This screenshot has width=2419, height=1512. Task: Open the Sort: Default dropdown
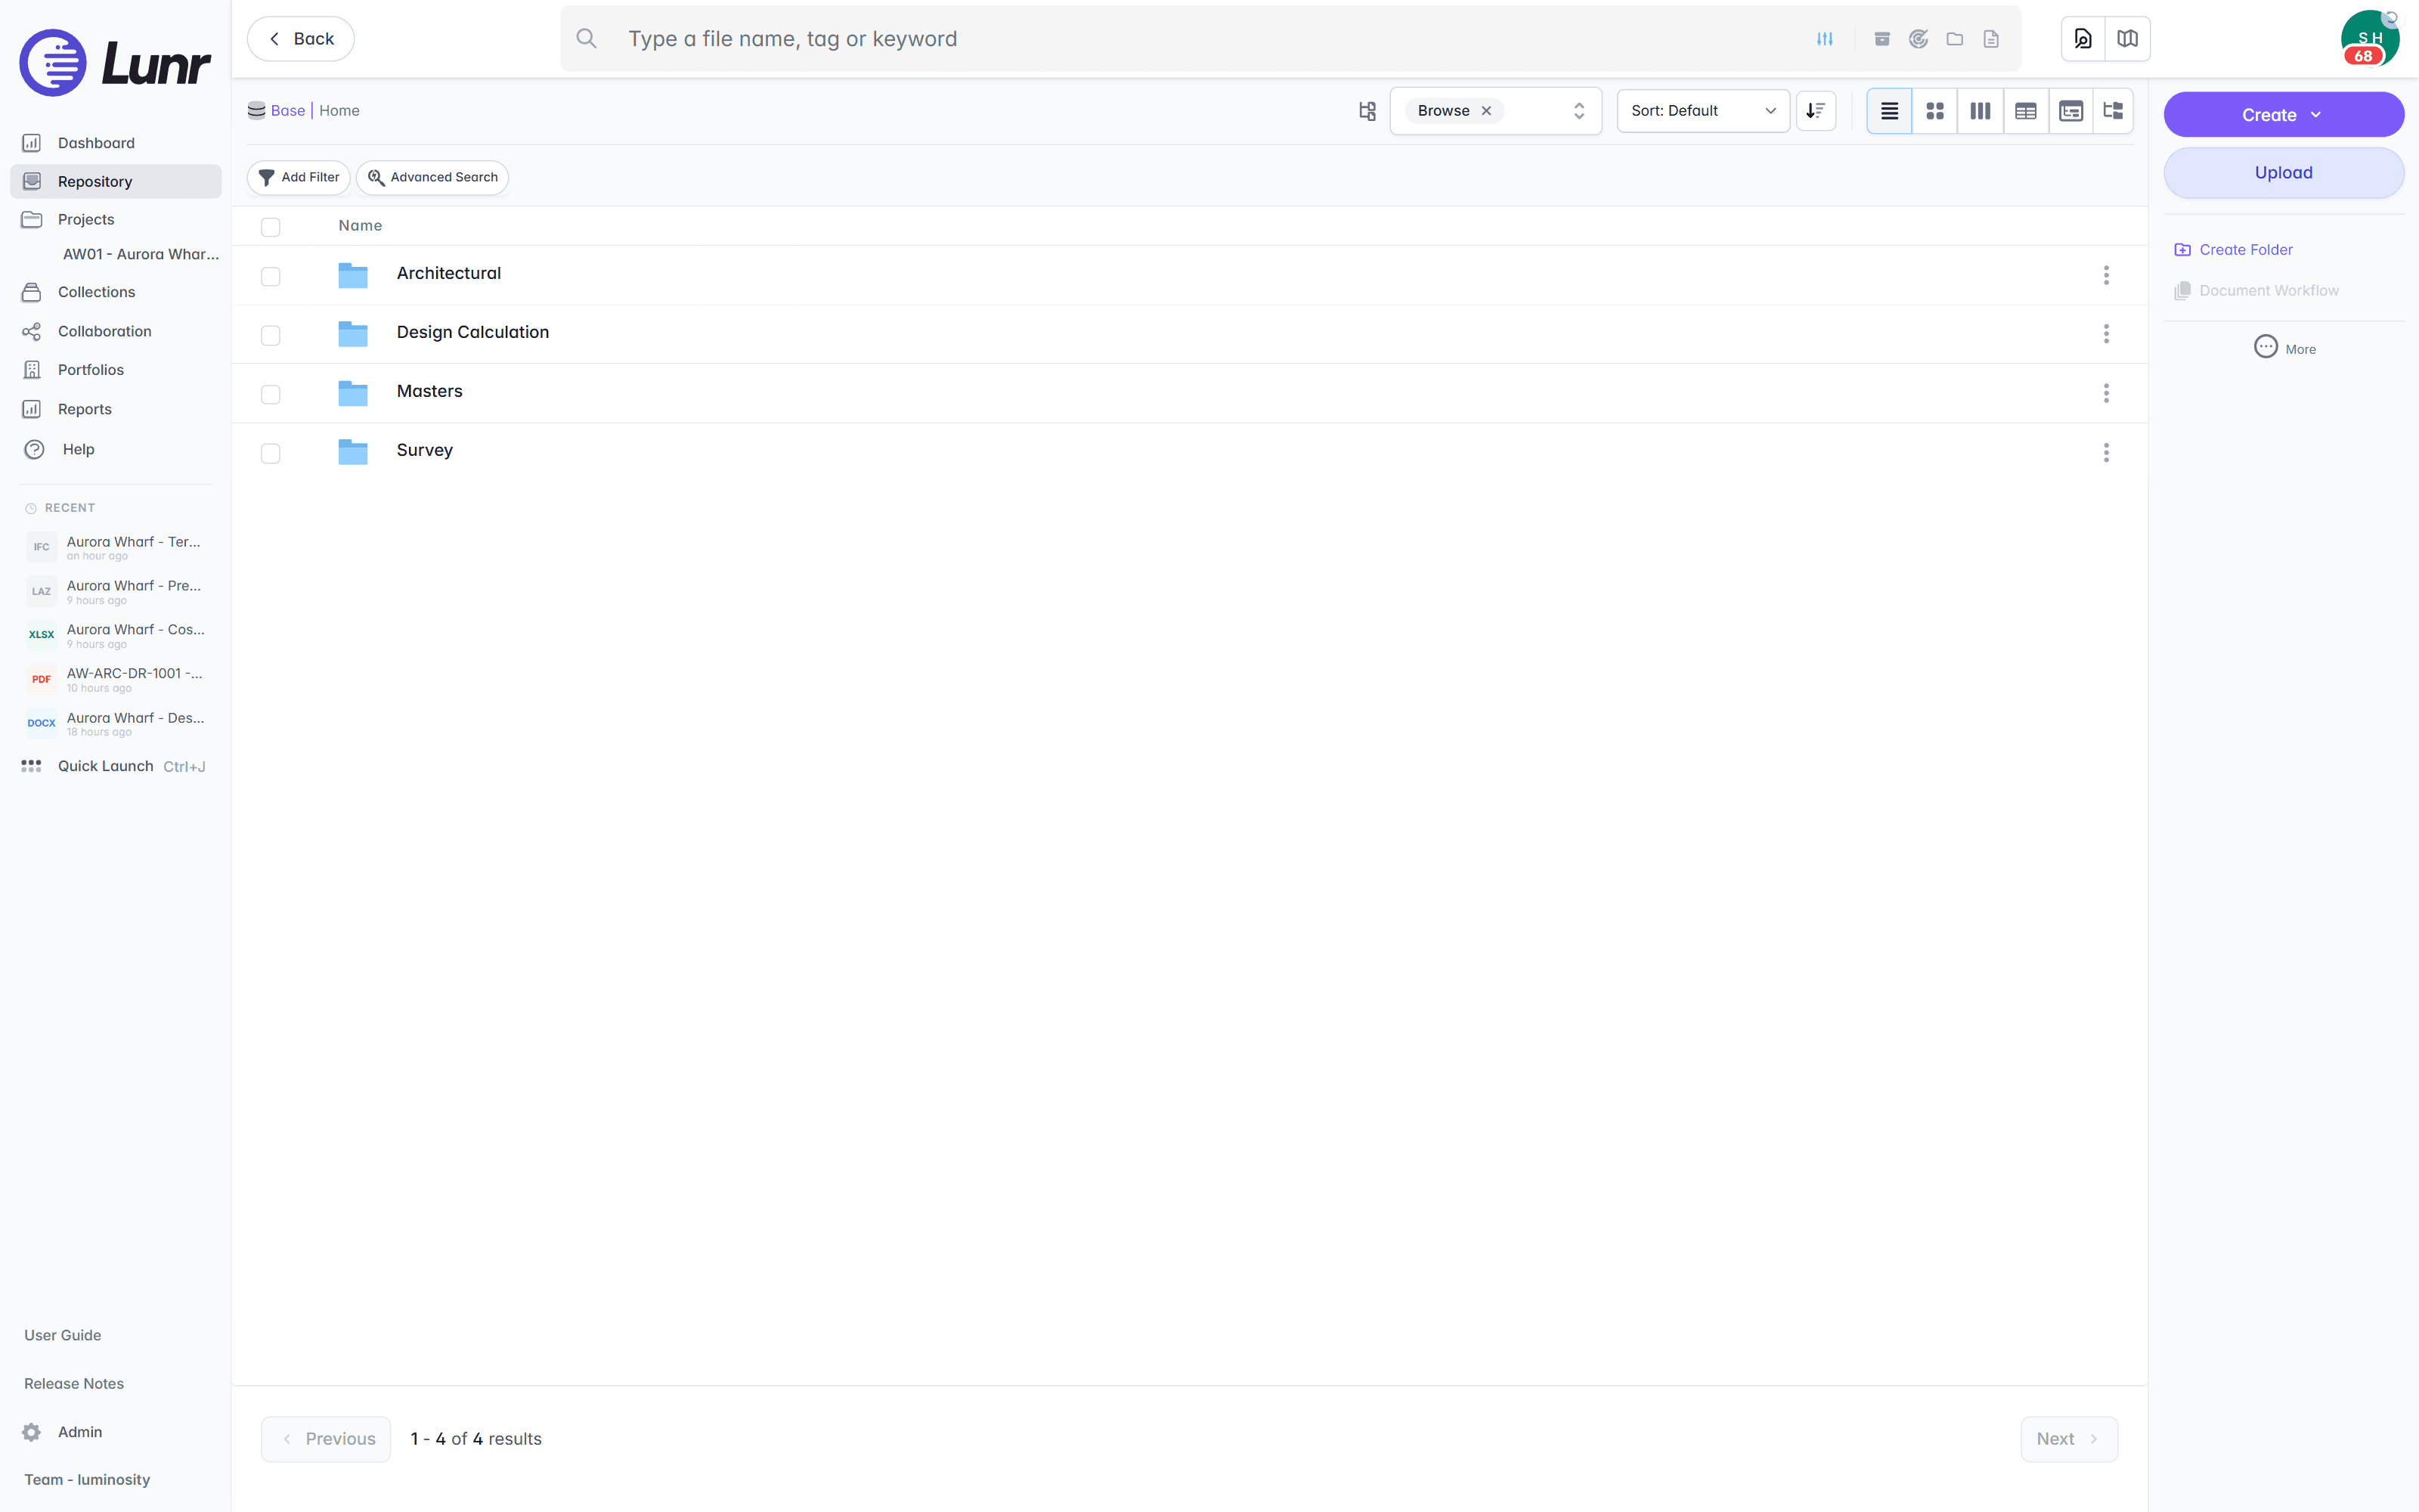point(1702,111)
